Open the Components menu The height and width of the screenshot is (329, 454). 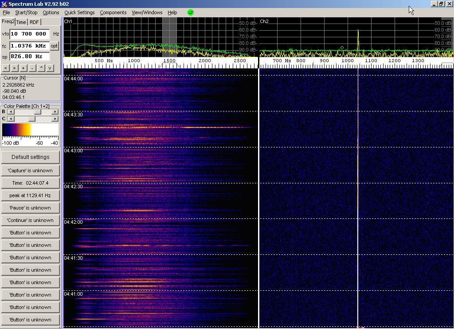(x=113, y=12)
